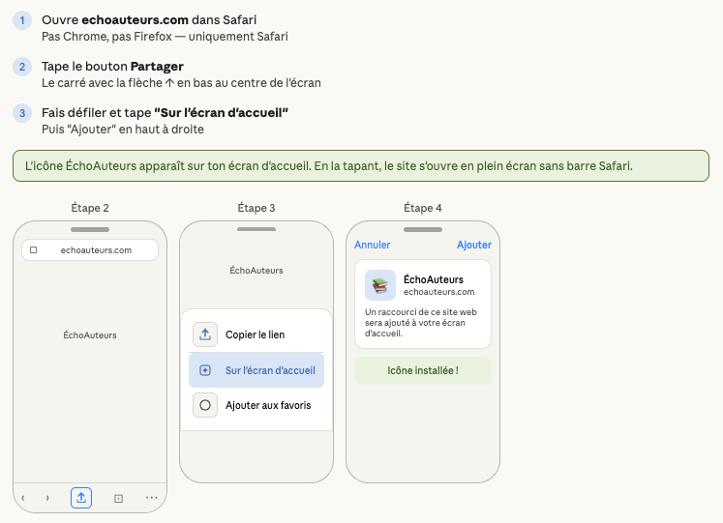Click the tabs square icon in toolbar
The image size is (723, 523).
point(118,498)
